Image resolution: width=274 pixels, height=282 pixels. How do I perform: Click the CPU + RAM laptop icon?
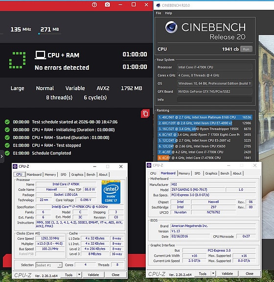click(40, 55)
